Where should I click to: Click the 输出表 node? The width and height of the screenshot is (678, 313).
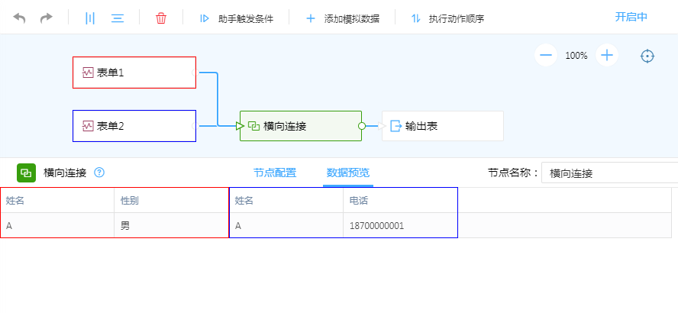(443, 126)
